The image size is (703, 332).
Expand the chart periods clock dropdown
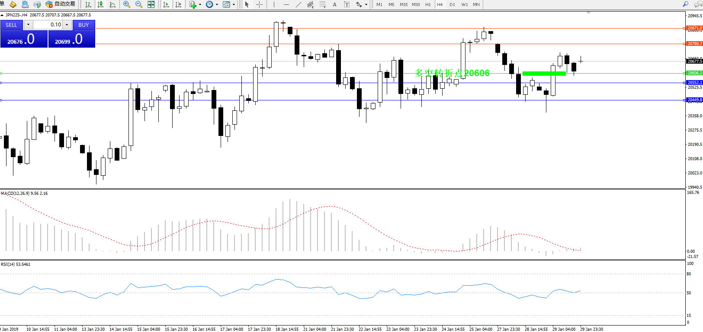coord(217,5)
